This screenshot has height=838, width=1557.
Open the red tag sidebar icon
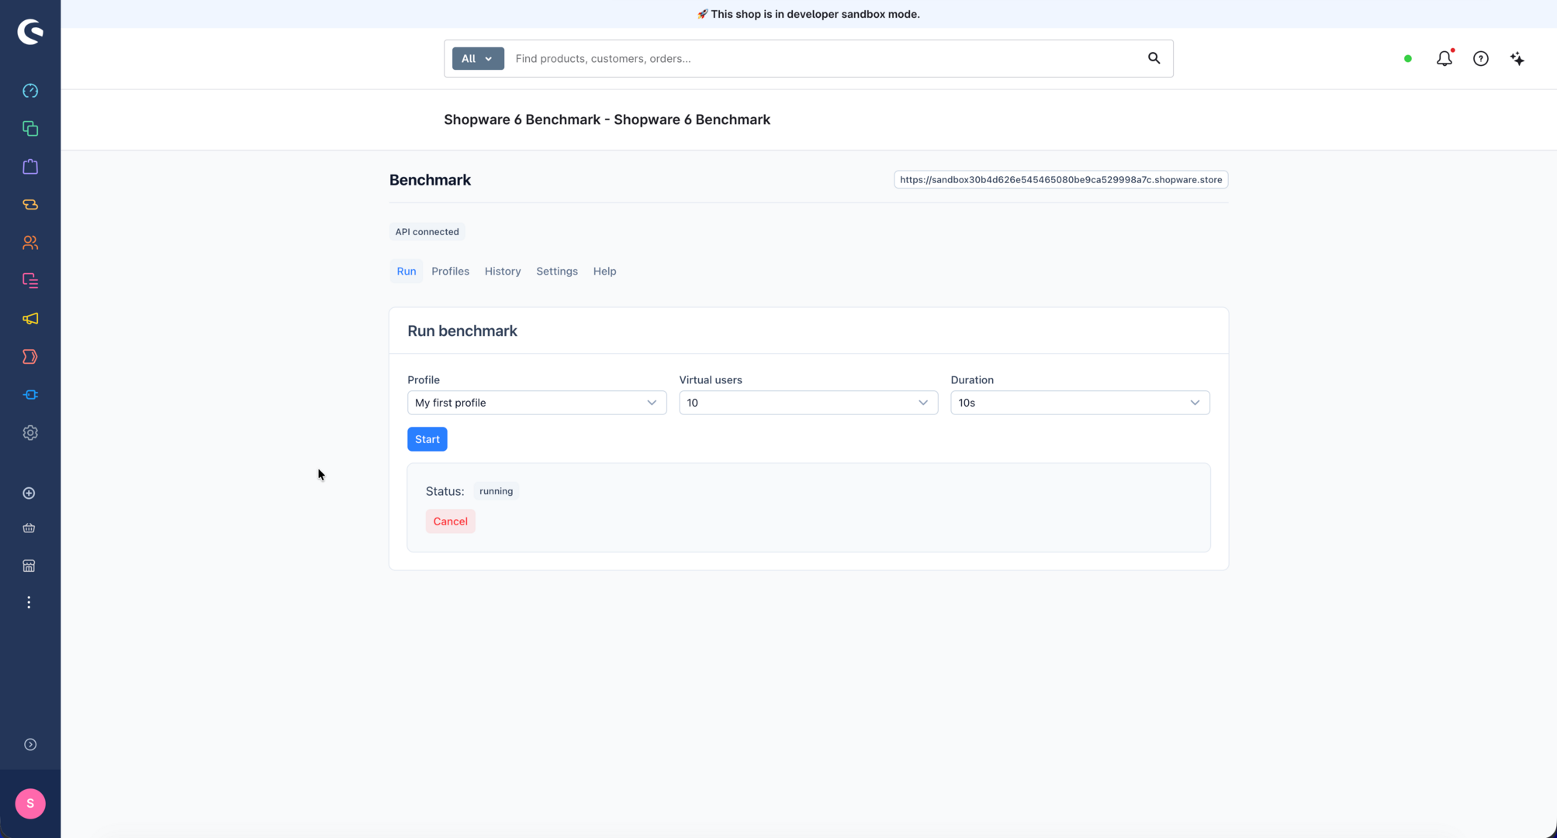(x=30, y=357)
